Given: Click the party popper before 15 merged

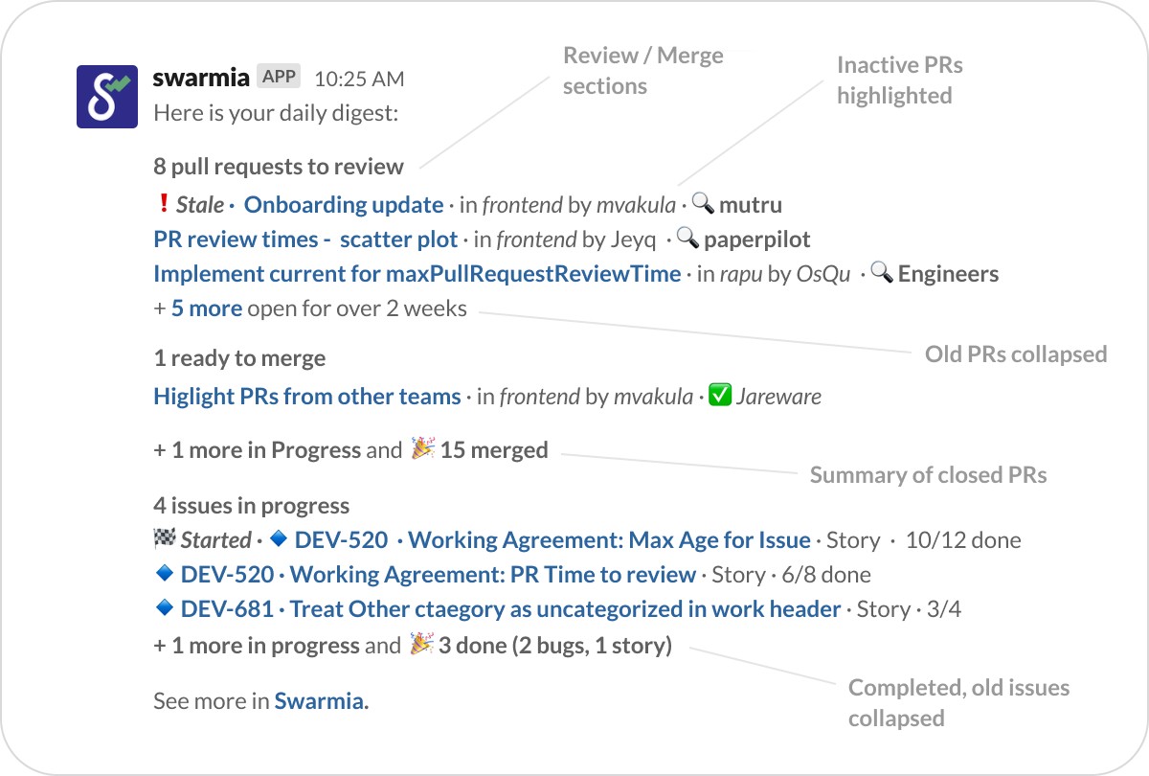Looking at the screenshot, I should pyautogui.click(x=422, y=449).
